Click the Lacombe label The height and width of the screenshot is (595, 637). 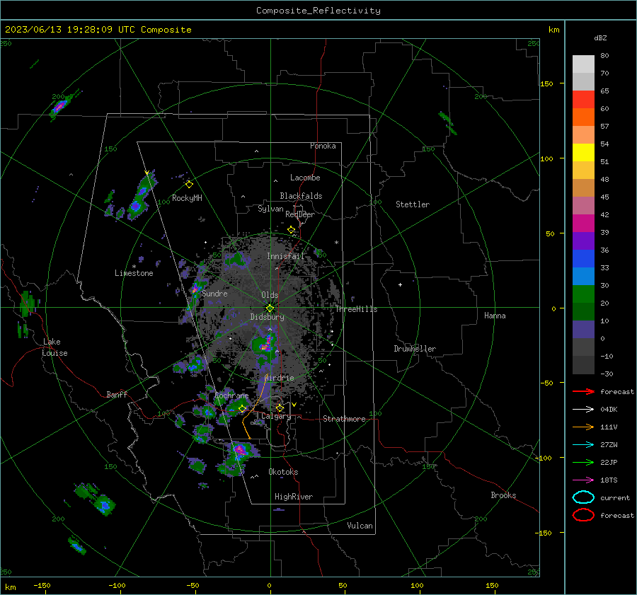click(x=305, y=178)
